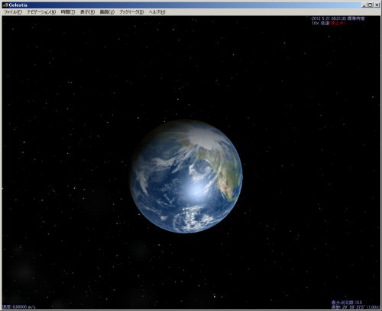Click the Celestia title bar text
Image resolution: width=382 pixels, height=311 pixels.
[x=18, y=5]
